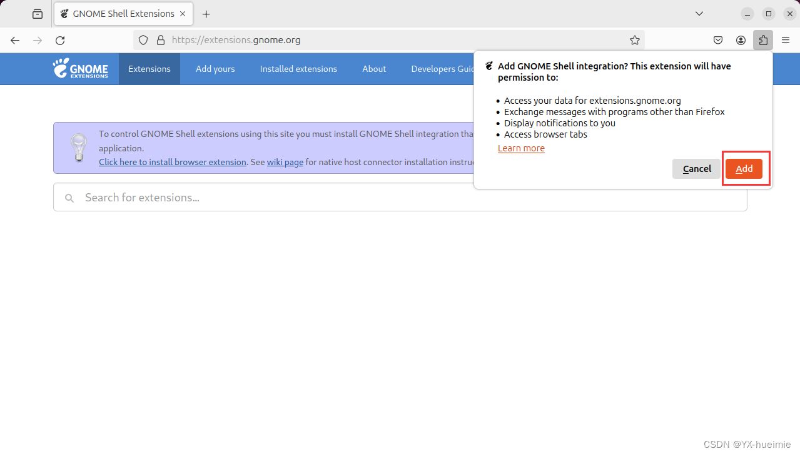Click the forward navigation arrow

(38, 40)
